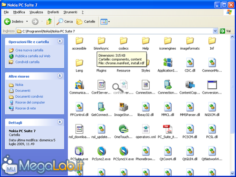236x177 pixels.
Task: Select the QtCore4.dll file
Action: (168, 154)
